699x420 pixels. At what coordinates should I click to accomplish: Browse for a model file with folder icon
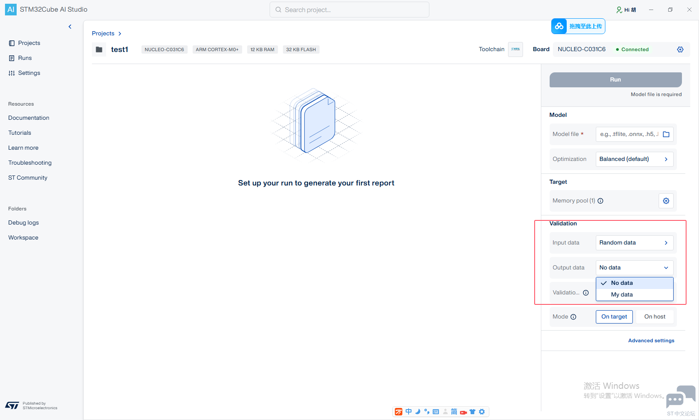click(666, 134)
